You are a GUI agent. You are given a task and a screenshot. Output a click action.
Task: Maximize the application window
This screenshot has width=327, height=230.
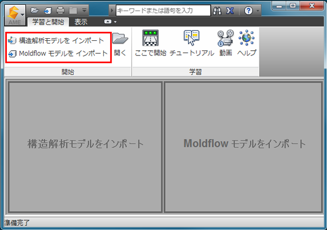point(293,6)
